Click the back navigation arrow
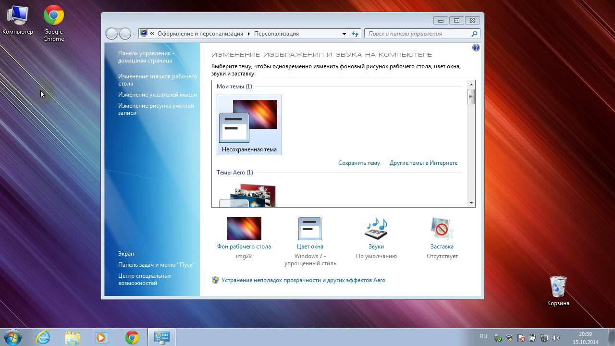The height and width of the screenshot is (346, 615). (111, 34)
